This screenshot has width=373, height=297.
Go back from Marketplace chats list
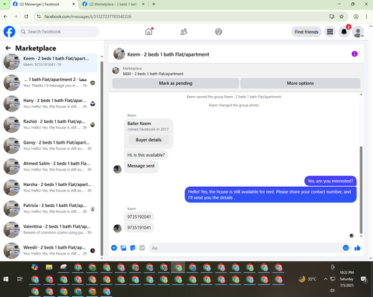pos(8,48)
